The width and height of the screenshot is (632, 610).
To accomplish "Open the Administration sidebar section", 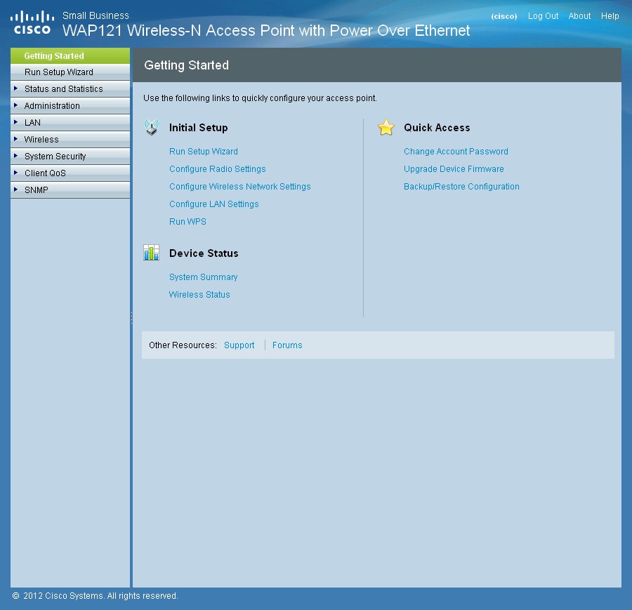I will tap(70, 105).
